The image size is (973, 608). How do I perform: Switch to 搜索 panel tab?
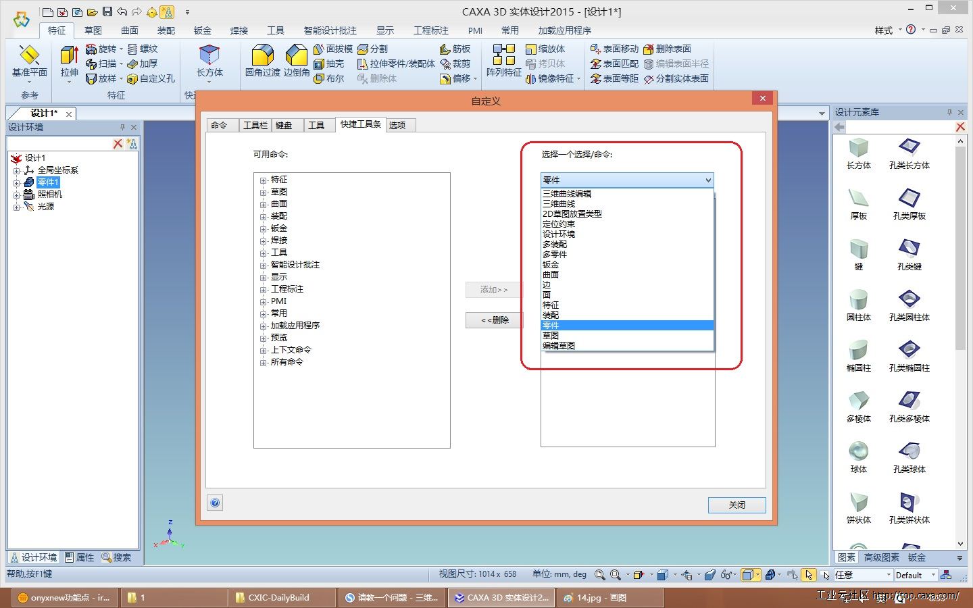117,557
